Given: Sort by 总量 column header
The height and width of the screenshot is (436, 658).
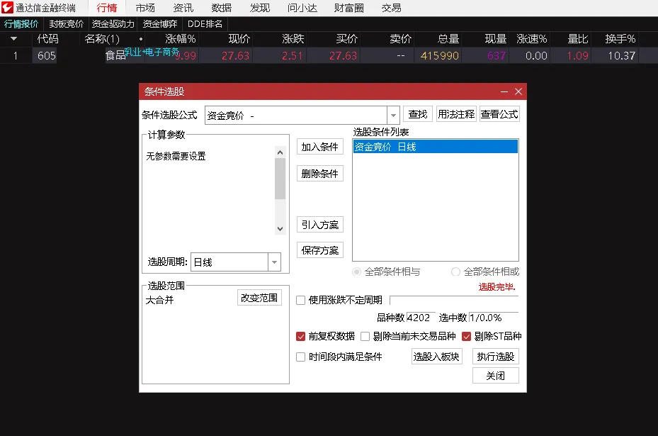Looking at the screenshot, I should [448, 39].
